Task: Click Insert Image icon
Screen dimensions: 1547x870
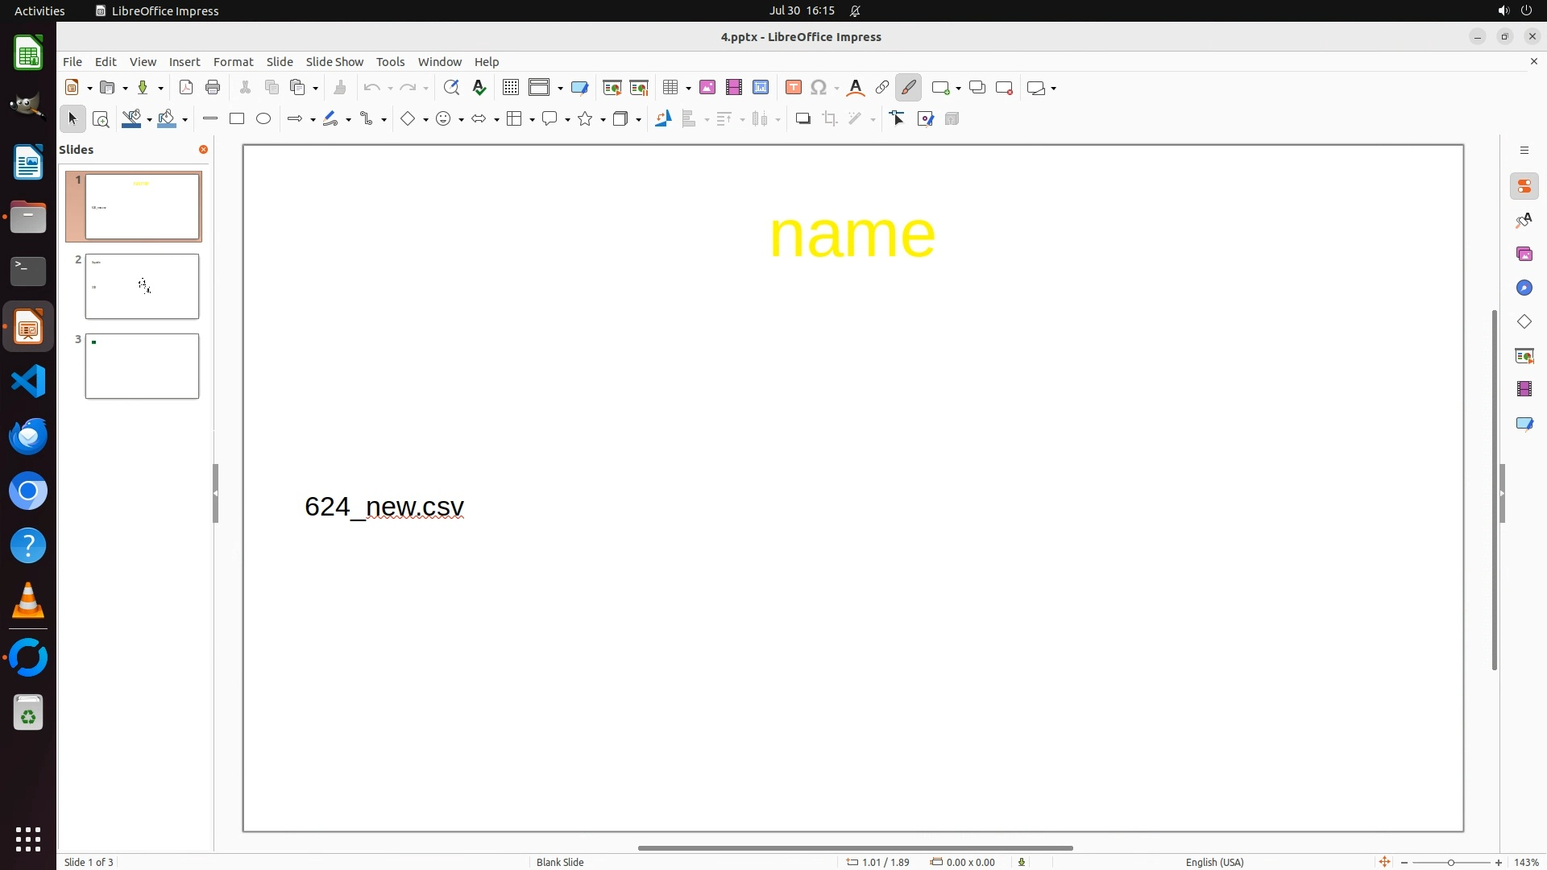Action: pos(707,88)
